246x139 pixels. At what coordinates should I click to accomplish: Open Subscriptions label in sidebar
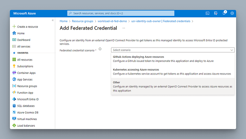pos(25,66)
